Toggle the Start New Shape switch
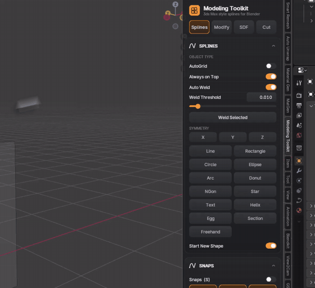This screenshot has height=288, width=315. (271, 246)
